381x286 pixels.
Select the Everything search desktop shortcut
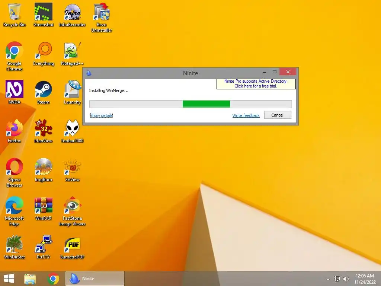click(44, 54)
